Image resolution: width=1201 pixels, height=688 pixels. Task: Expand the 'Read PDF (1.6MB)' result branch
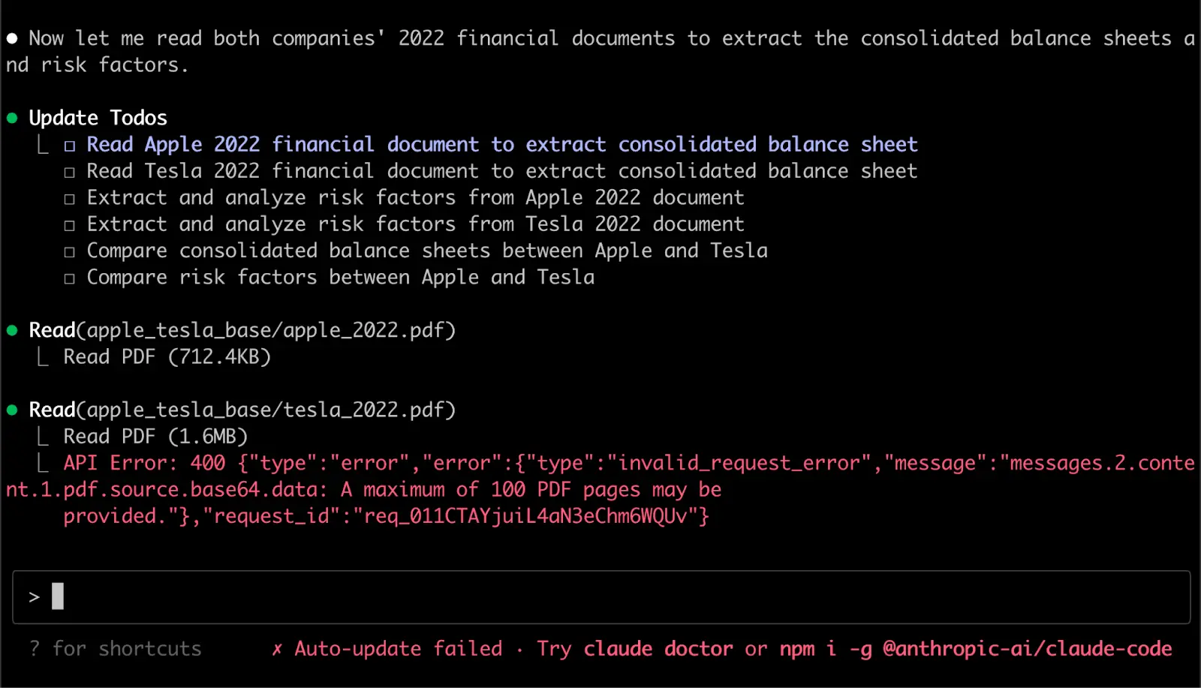[44, 437]
